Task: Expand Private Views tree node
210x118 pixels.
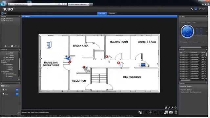Action: point(2,21)
